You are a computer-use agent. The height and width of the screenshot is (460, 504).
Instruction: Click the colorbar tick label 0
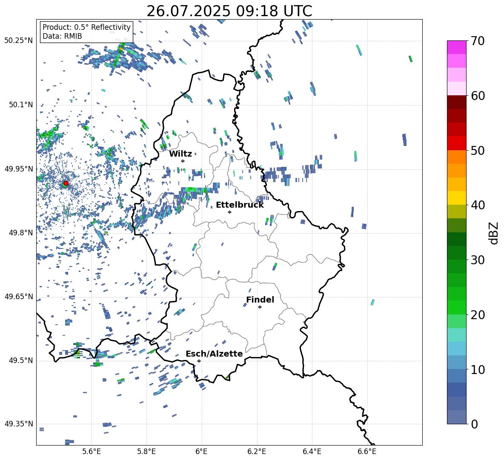474,424
